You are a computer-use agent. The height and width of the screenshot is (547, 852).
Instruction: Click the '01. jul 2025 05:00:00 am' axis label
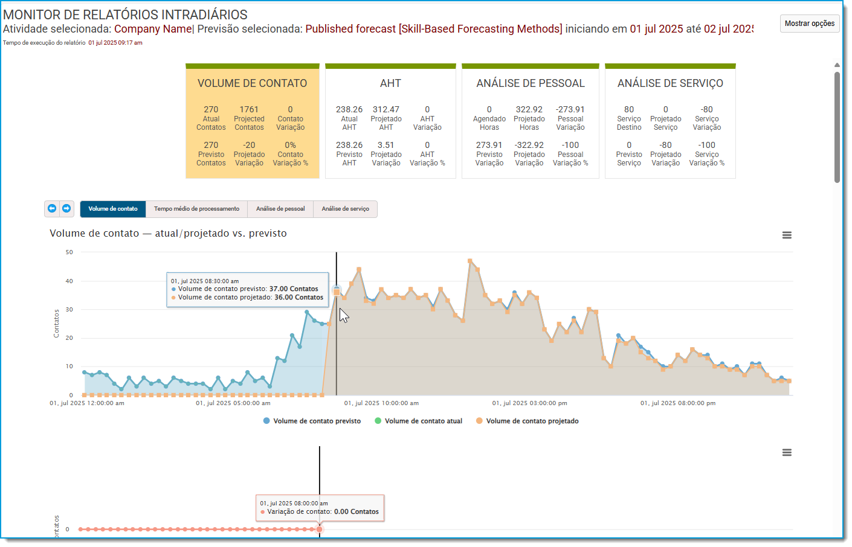(233, 403)
